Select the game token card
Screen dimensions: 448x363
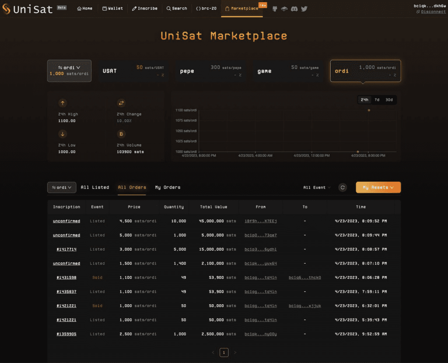(x=288, y=71)
